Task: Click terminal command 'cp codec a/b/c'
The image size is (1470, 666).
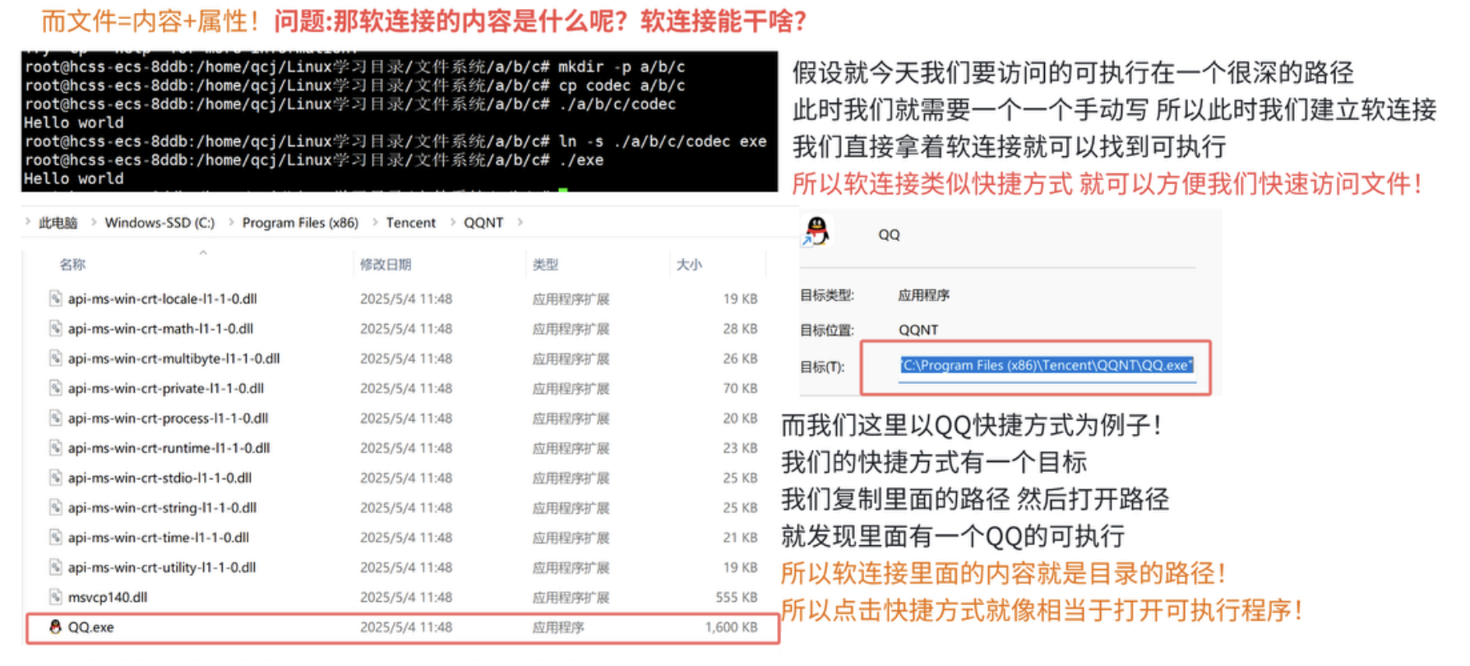Action: click(622, 86)
